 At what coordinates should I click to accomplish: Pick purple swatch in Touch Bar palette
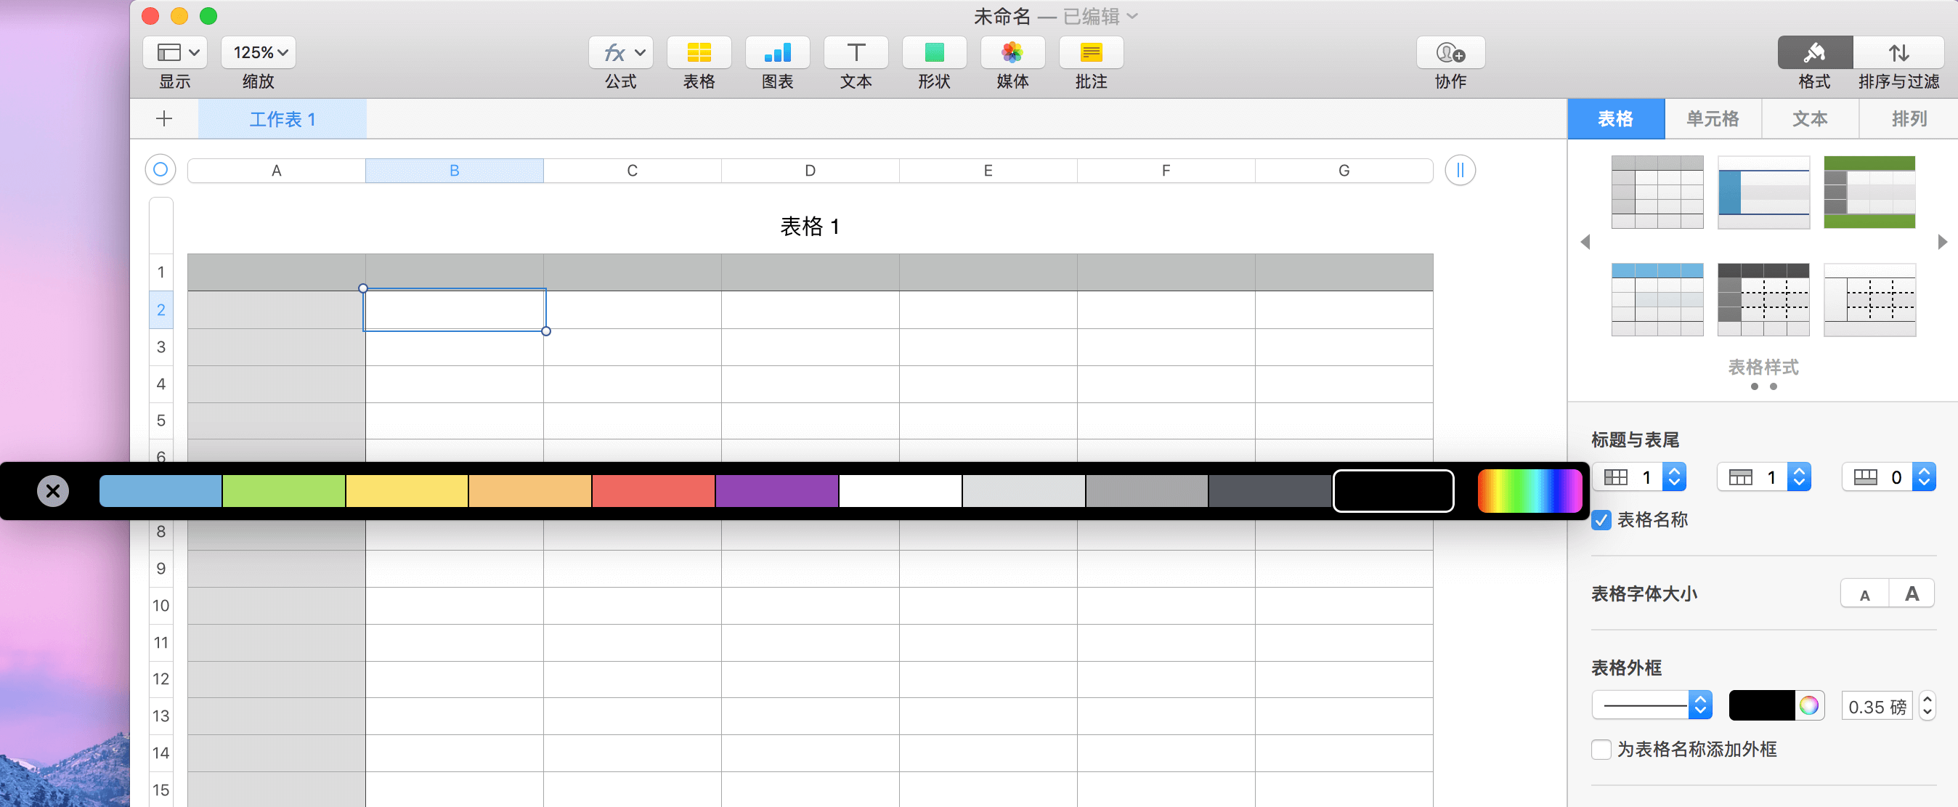[x=777, y=491]
